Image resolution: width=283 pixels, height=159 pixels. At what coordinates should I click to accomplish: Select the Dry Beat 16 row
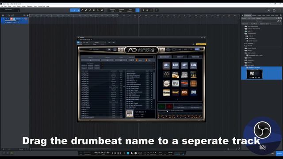(x=102, y=74)
